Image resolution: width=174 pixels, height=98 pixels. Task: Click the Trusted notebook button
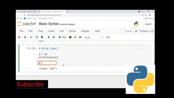point(128,31)
